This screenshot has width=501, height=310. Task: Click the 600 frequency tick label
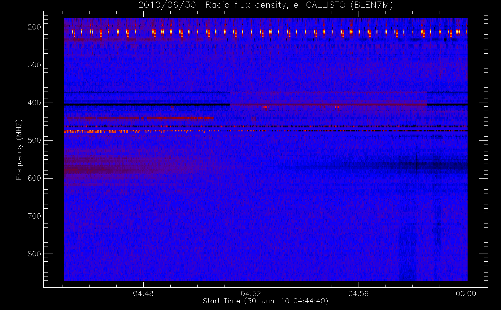(x=34, y=178)
